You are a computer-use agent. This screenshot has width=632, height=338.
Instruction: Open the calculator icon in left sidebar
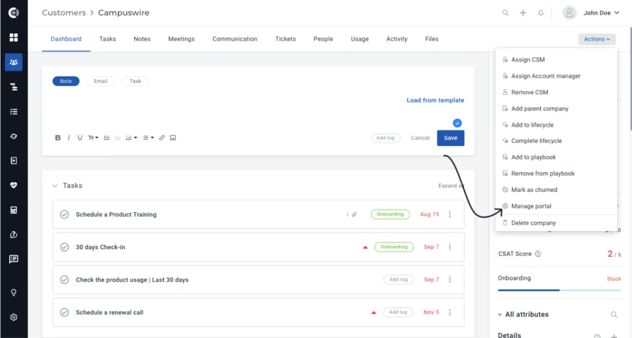pyautogui.click(x=14, y=210)
